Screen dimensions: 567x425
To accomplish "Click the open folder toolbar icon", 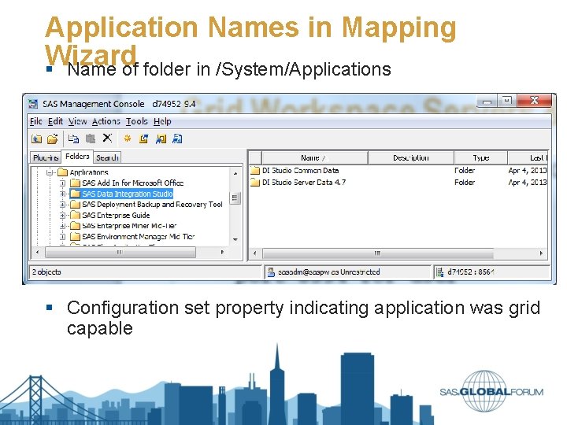I will (x=53, y=139).
